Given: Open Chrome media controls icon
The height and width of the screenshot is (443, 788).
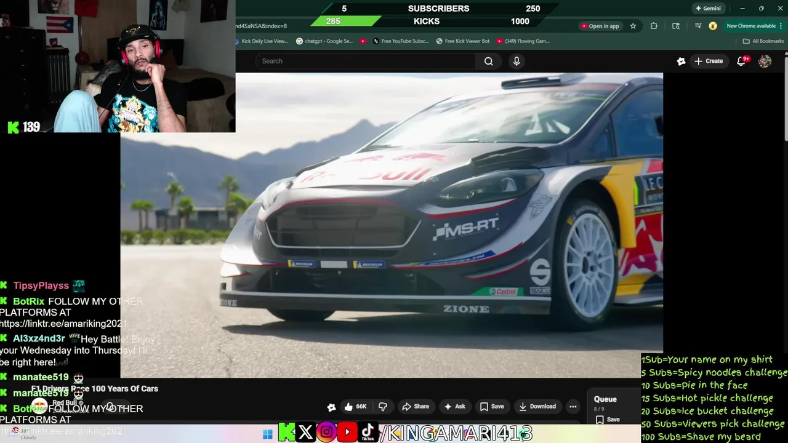Looking at the screenshot, I should (698, 26).
